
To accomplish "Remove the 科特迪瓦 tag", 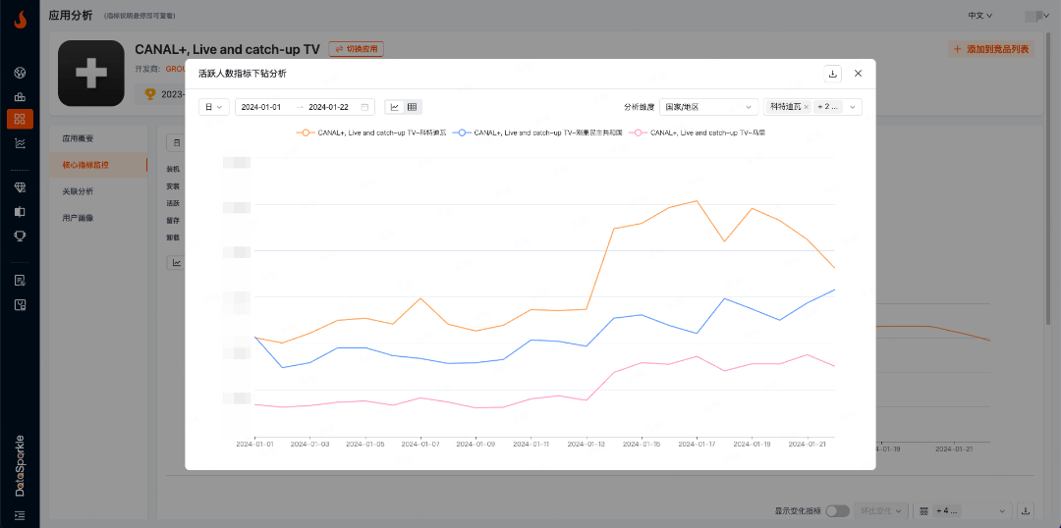I will click(x=806, y=107).
